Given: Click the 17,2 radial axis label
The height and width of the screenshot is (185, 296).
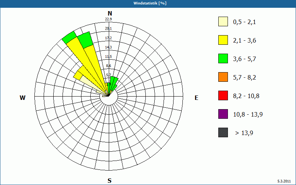Looking at the screenshot, I should [x=108, y=38].
